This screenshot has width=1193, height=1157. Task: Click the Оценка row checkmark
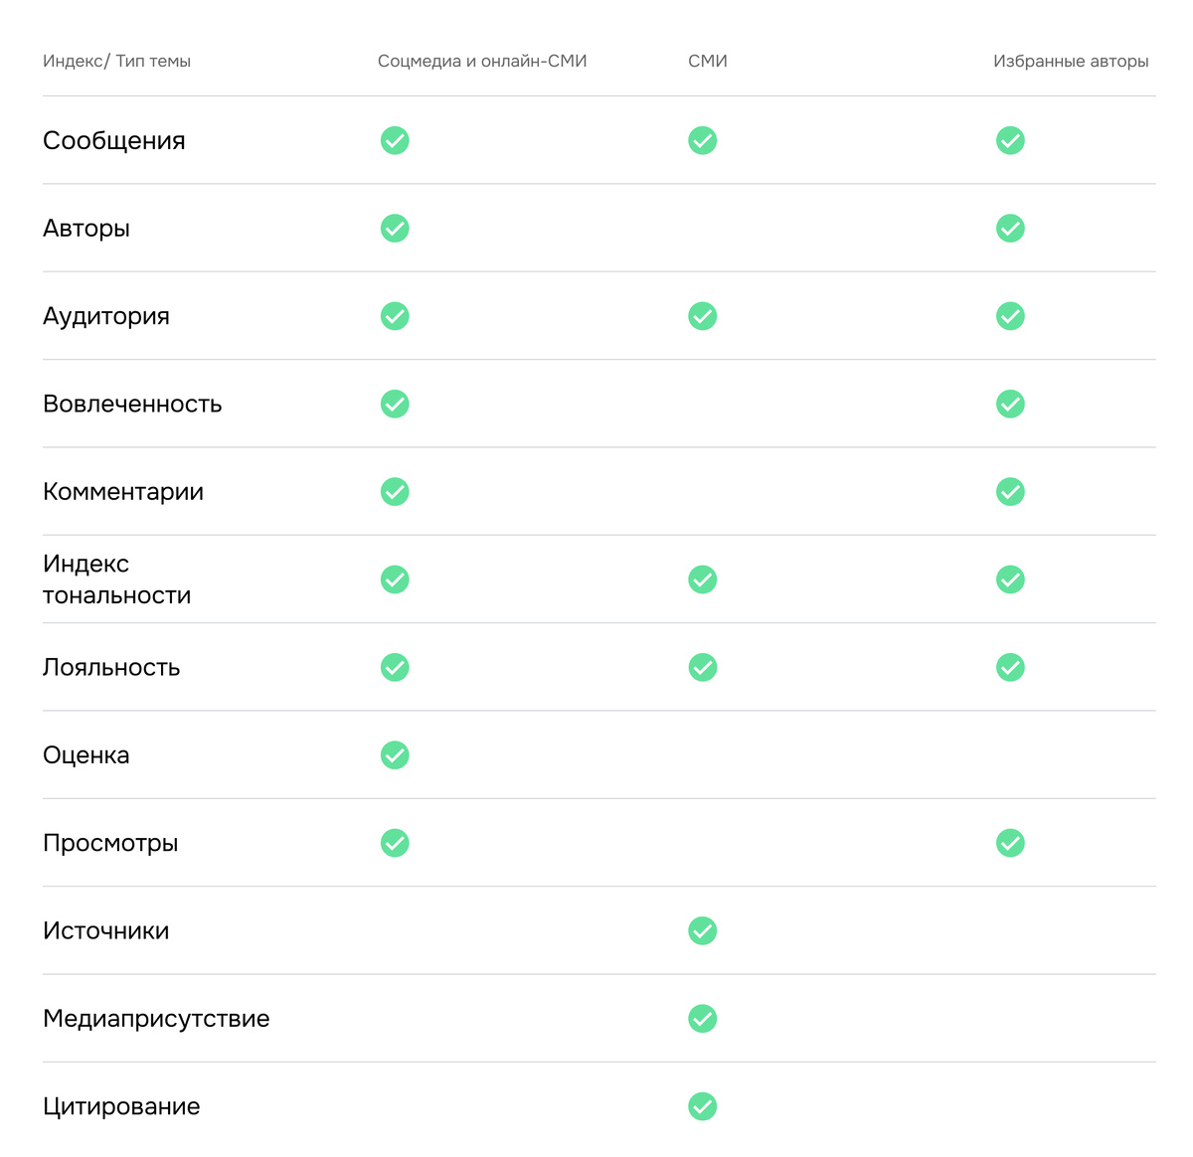395,755
